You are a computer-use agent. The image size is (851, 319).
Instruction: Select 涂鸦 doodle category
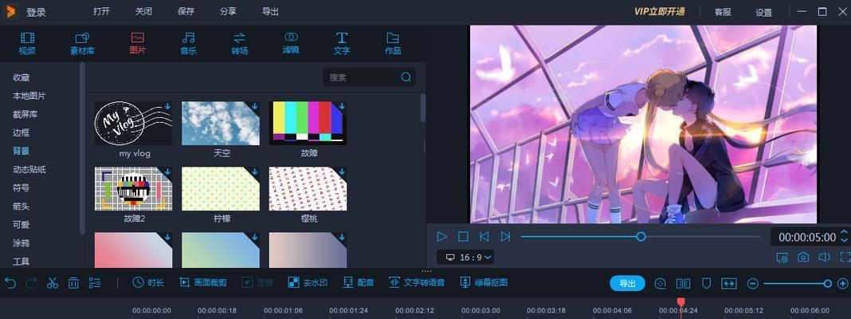pyautogui.click(x=22, y=243)
